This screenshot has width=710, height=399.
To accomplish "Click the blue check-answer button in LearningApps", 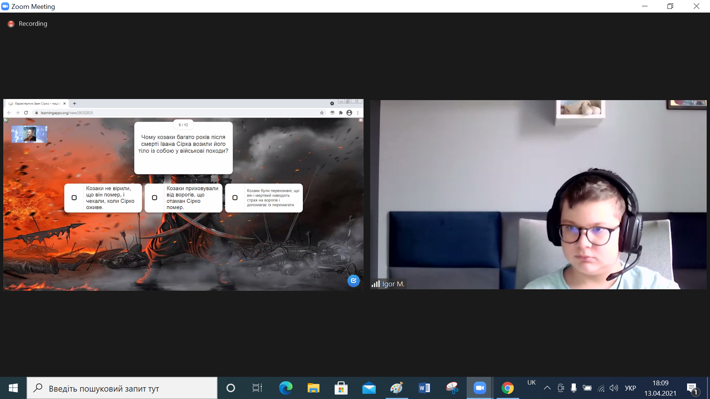I will [354, 281].
